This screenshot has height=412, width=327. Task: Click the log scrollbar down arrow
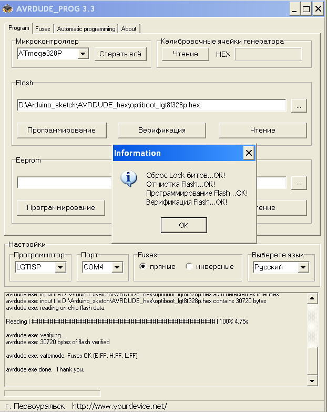[x=312, y=380]
